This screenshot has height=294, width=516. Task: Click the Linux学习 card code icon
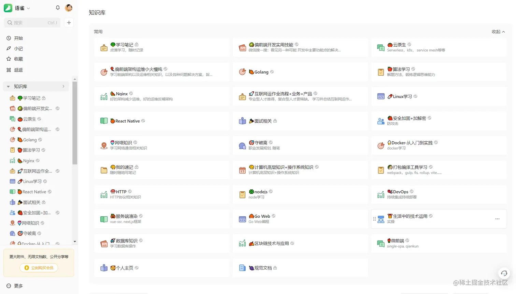(381, 96)
